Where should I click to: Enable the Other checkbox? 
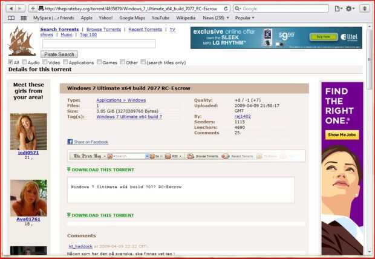(122, 62)
